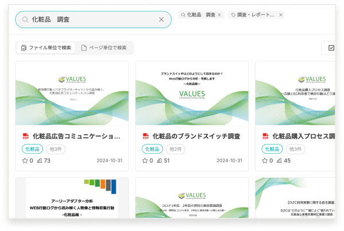
Task: Remove the 調査・レポート tag chip
Action: [280, 15]
